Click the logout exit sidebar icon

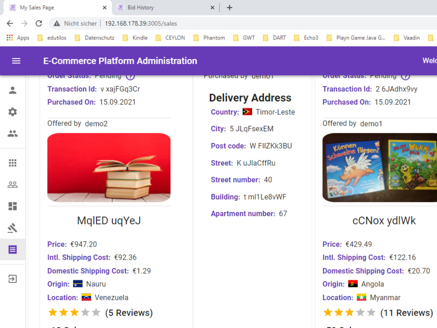tap(13, 279)
